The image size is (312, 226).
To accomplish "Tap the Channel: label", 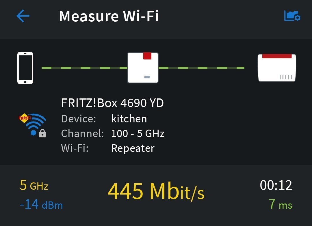I will point(82,134).
